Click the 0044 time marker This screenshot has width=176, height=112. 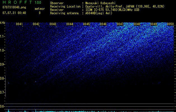70,24
